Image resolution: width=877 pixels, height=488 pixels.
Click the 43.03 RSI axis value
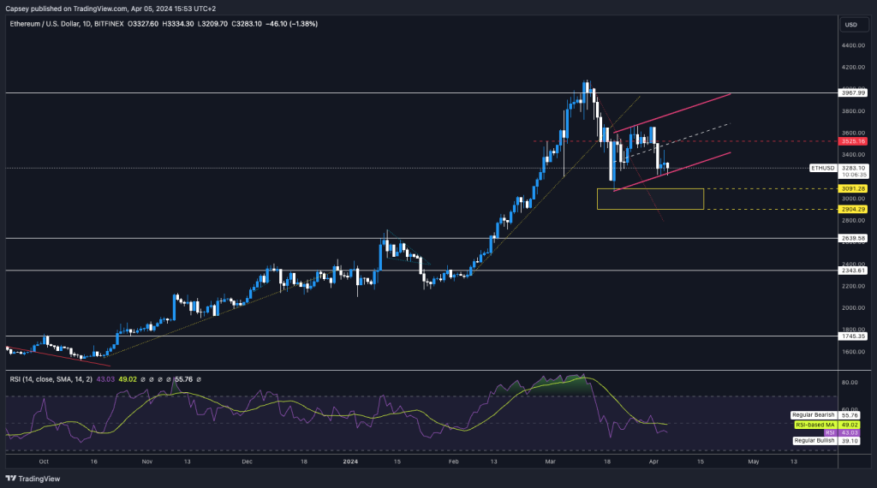click(x=850, y=432)
